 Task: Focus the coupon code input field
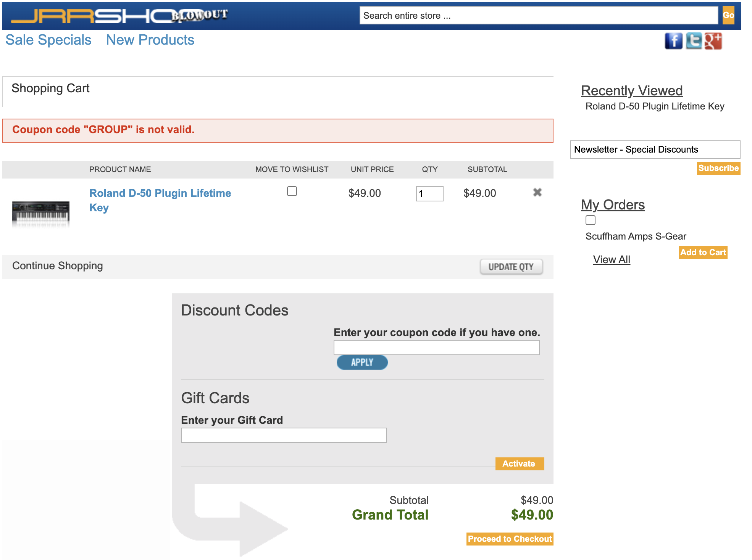tap(436, 348)
